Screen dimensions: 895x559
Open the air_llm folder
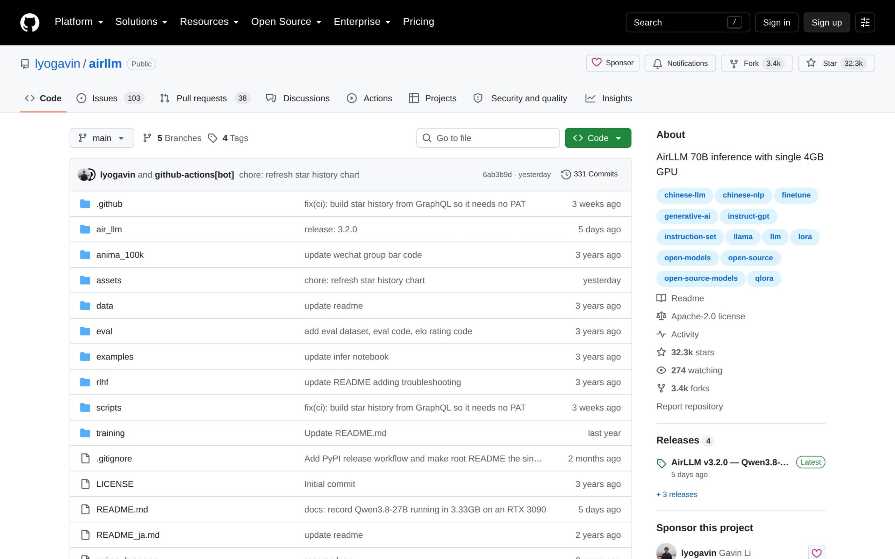click(x=109, y=229)
